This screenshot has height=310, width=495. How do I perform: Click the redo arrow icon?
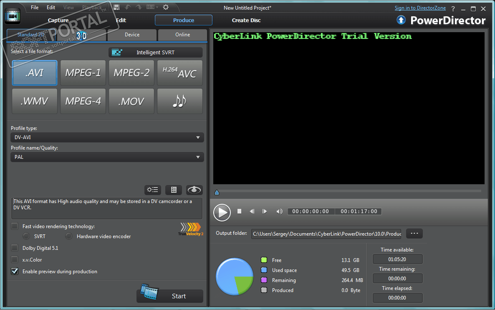coord(139,7)
